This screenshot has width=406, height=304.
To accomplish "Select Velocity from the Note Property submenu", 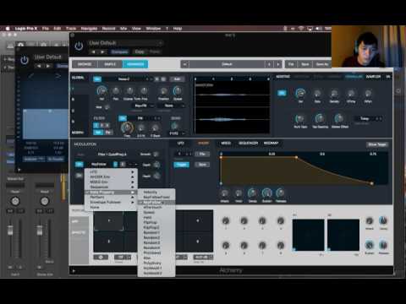I will pos(151,192).
